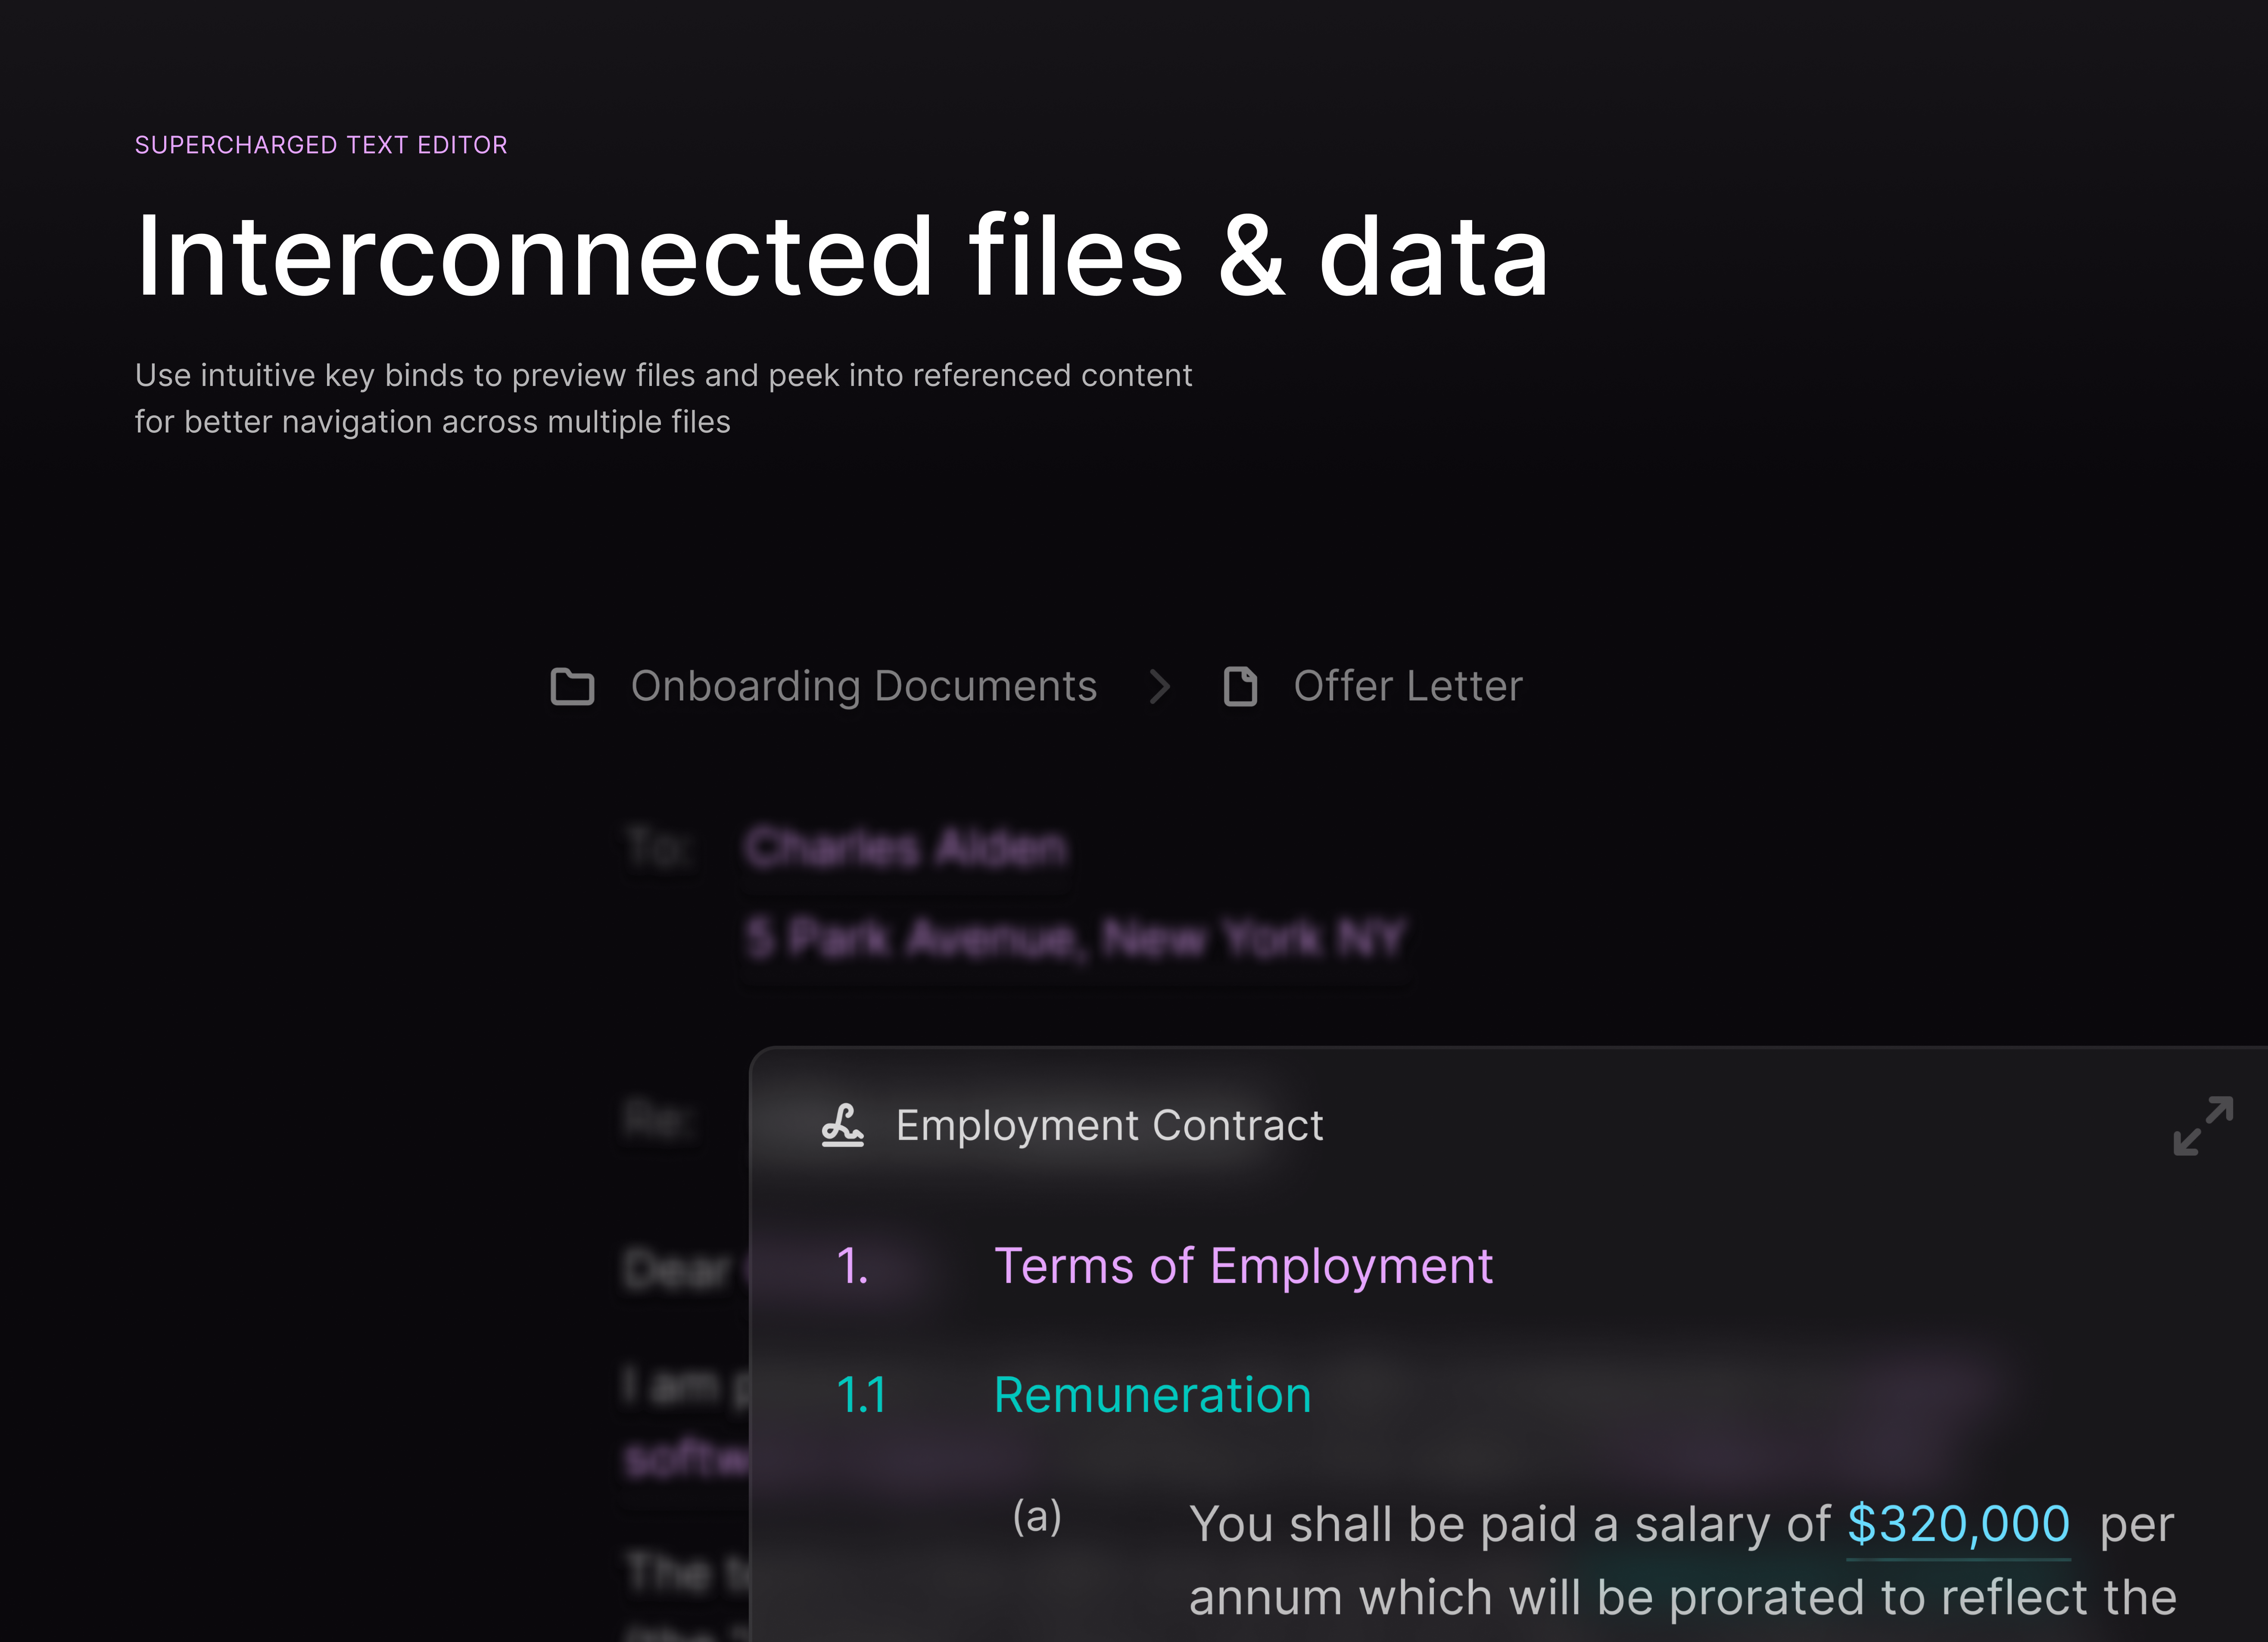The image size is (2268, 1642).
Task: Select the Offer Letter breadcrumb item
Action: point(1407,687)
